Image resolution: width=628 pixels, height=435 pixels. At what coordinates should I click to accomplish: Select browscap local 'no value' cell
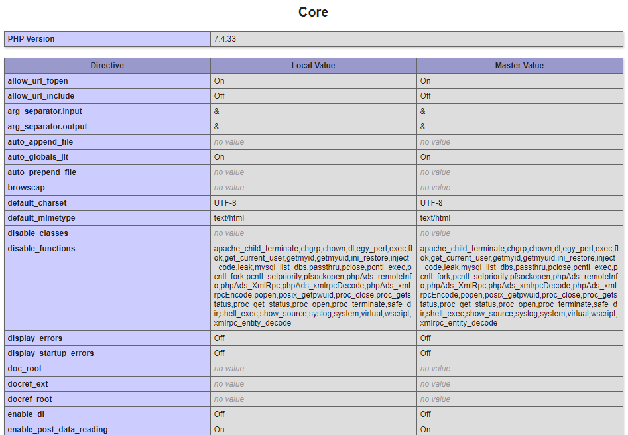314,188
